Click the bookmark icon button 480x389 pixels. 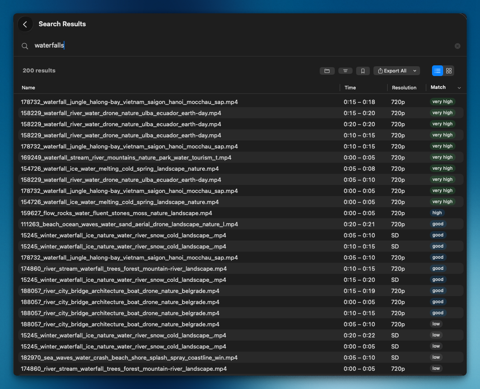(363, 71)
